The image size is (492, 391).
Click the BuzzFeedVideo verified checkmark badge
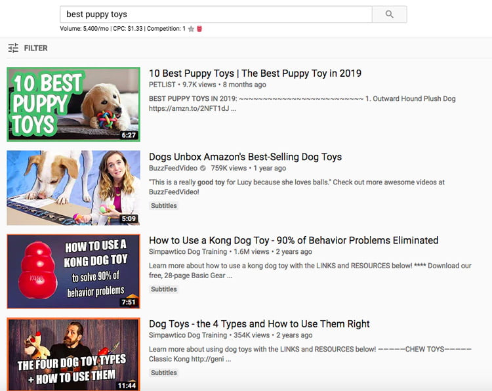click(x=203, y=168)
